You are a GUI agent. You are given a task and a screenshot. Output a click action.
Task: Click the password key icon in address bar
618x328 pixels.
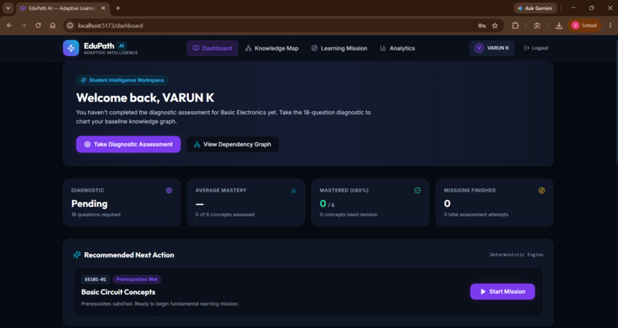pyautogui.click(x=482, y=25)
